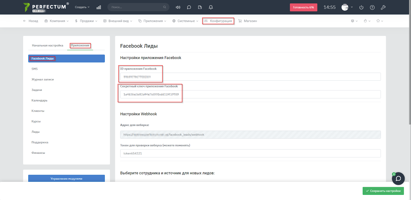The width and height of the screenshot is (411, 200).
Task: Open notifications bell icon
Action: [x=211, y=7]
